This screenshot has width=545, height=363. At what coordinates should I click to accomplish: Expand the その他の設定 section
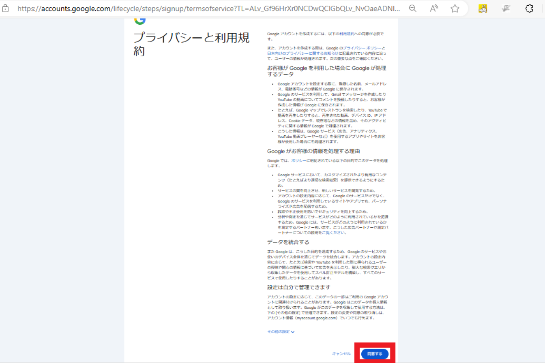[281, 331]
